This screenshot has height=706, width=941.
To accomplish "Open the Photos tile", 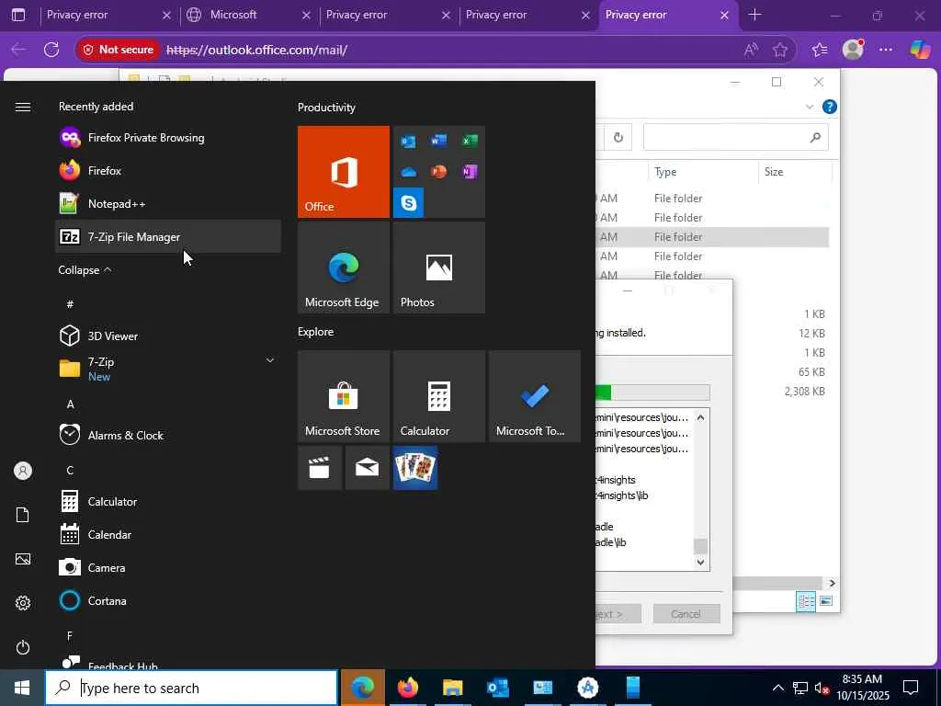I will [x=438, y=268].
